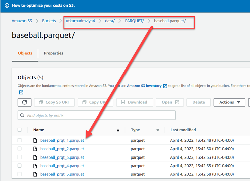
Task: Click the Delete button
Action: (199, 102)
